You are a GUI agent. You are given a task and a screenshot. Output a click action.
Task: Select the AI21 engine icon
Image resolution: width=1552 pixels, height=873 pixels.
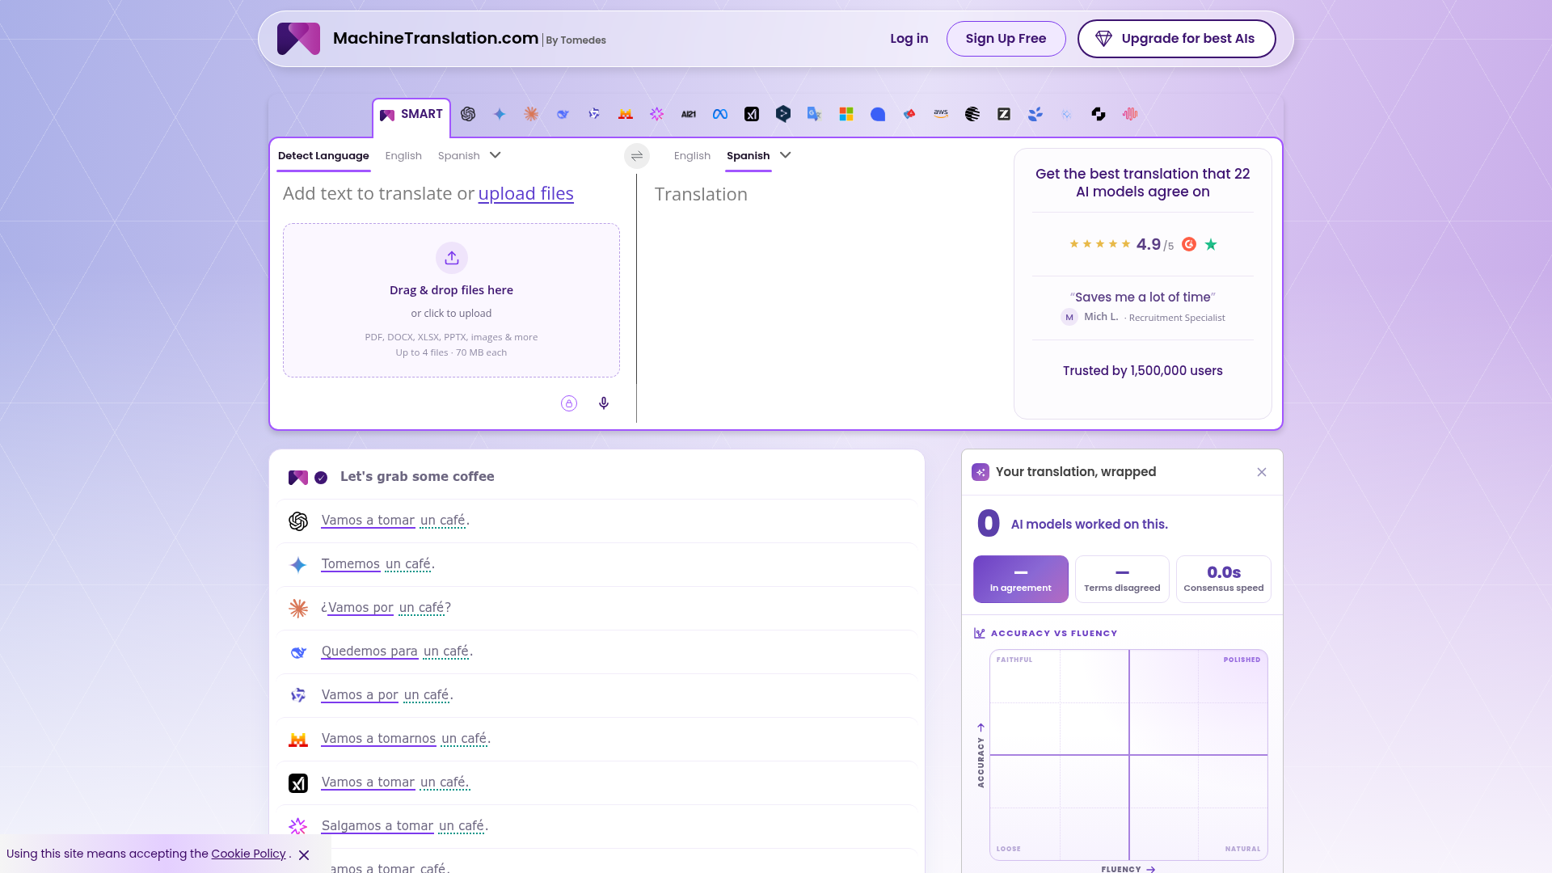(x=689, y=114)
